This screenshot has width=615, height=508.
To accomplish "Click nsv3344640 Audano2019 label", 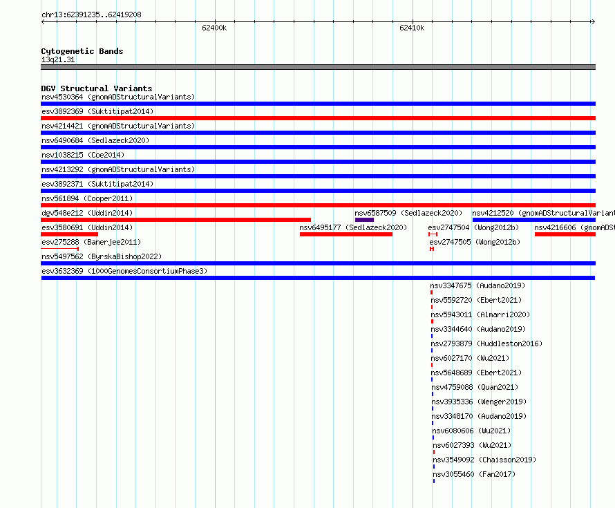I will tap(478, 329).
